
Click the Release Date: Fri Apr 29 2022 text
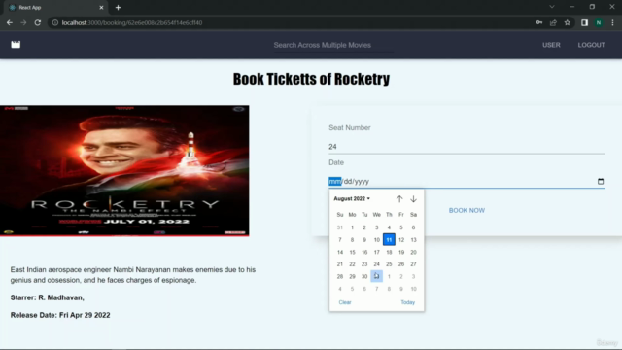(x=60, y=315)
